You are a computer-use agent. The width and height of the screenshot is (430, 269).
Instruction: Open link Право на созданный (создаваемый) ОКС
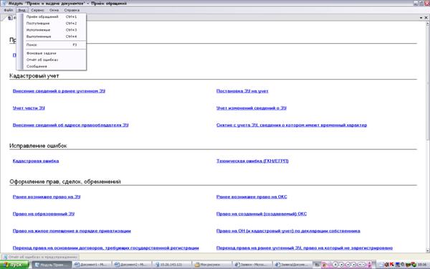coord(262,214)
